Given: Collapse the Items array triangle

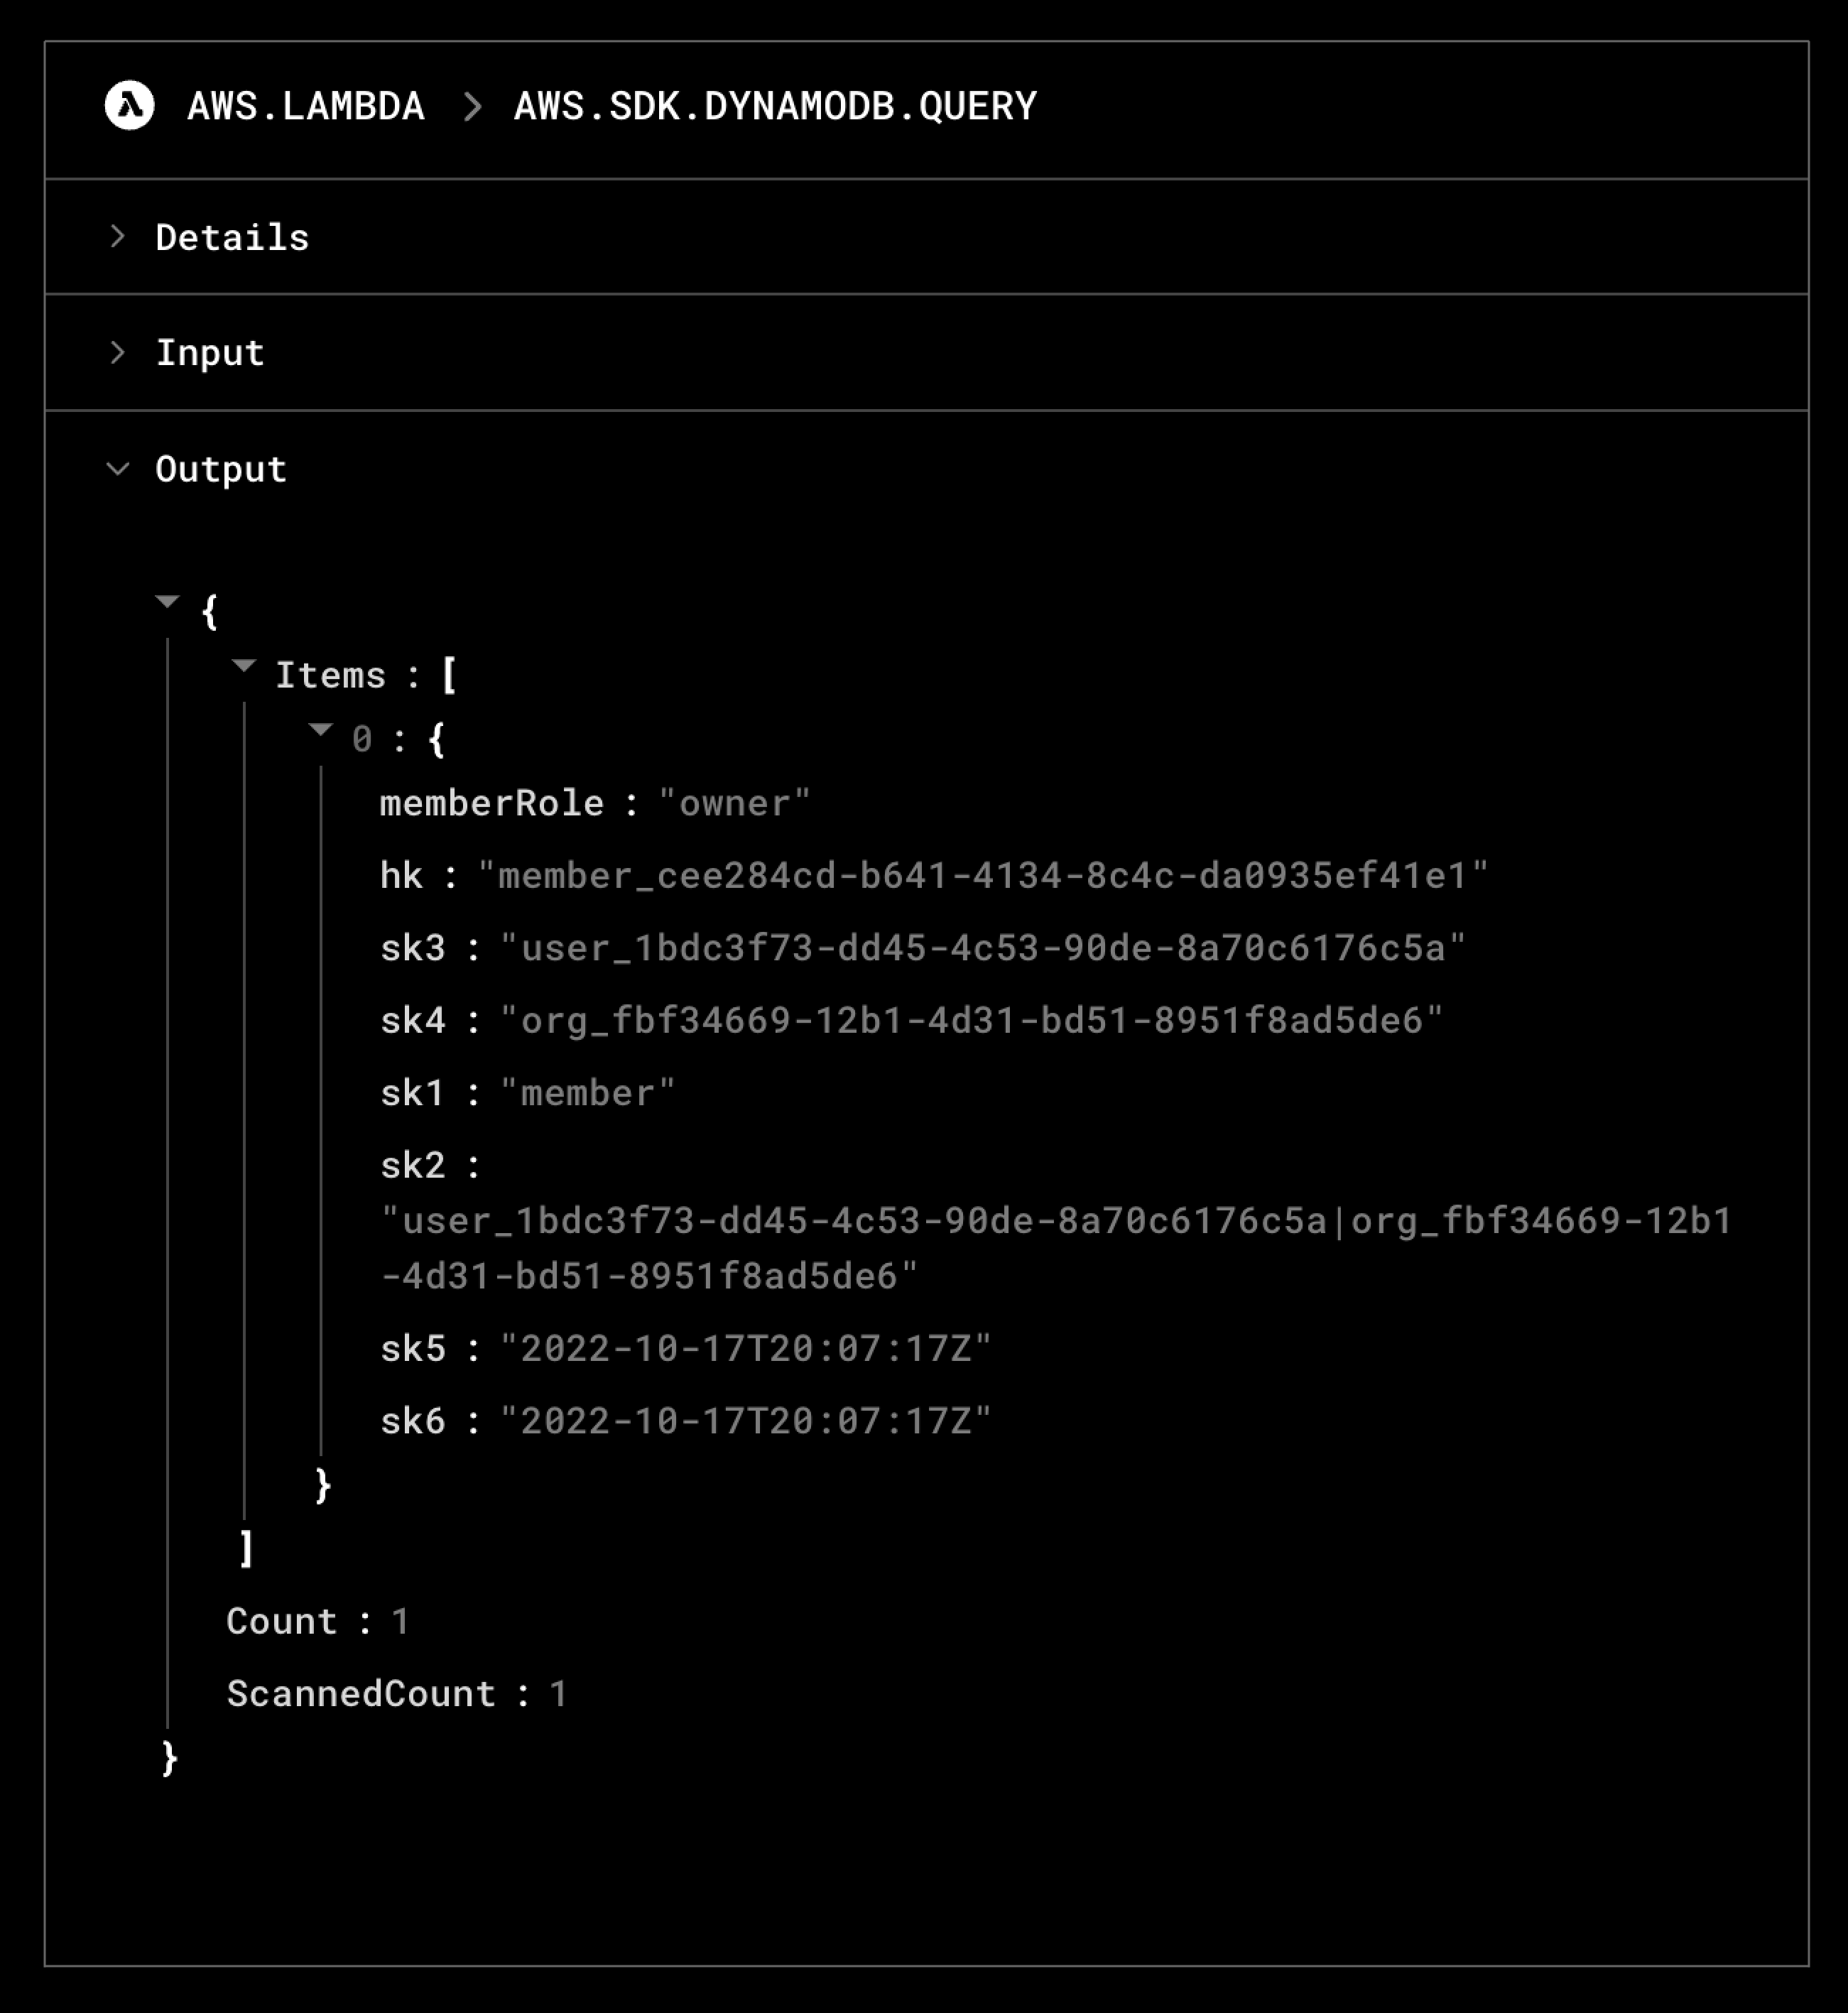Looking at the screenshot, I should (244, 666).
